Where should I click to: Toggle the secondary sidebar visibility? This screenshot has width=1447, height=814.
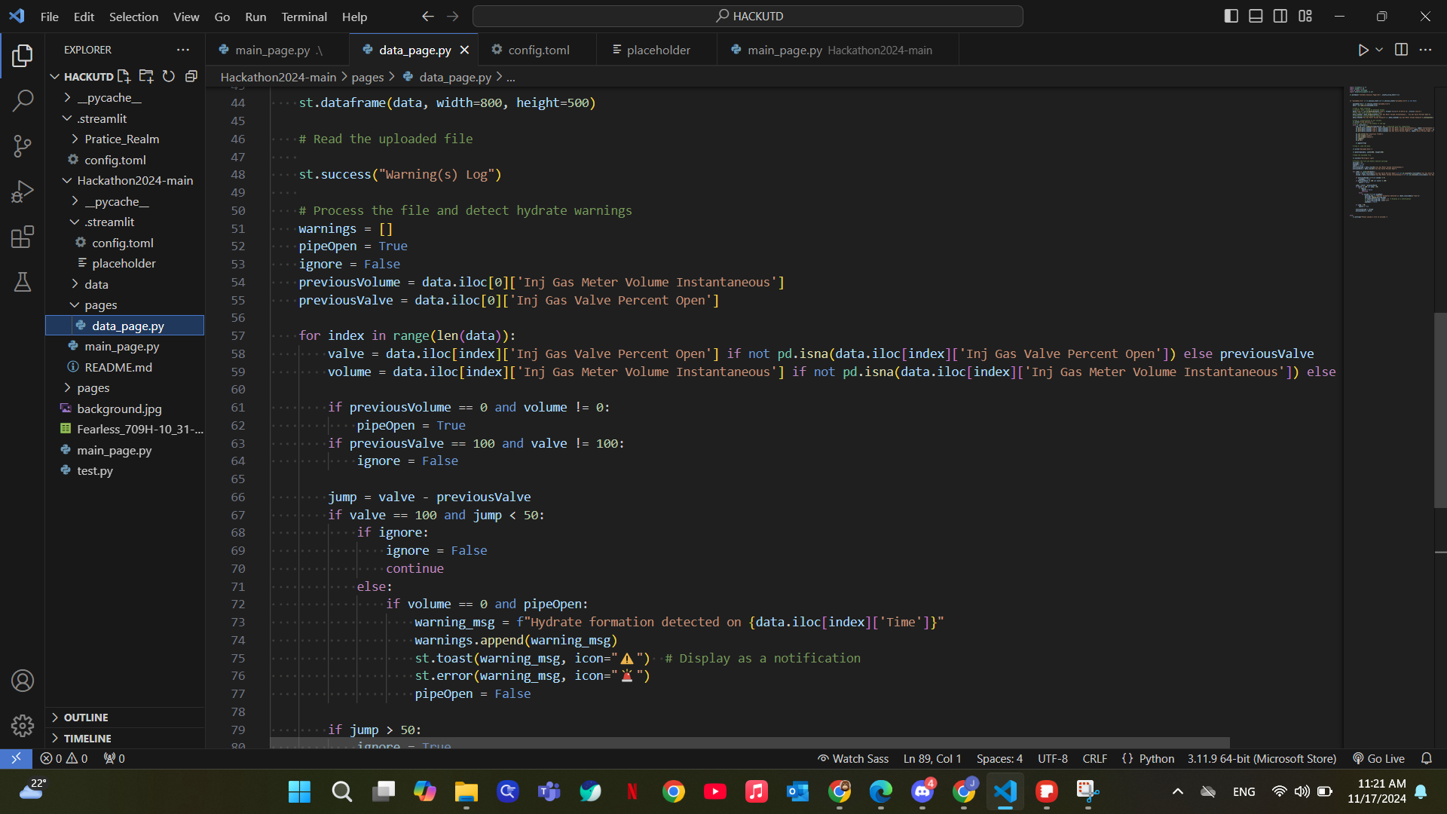1280,16
